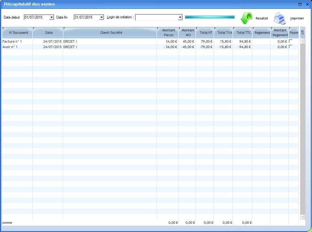Sort by Total TVA column header

[223, 33]
